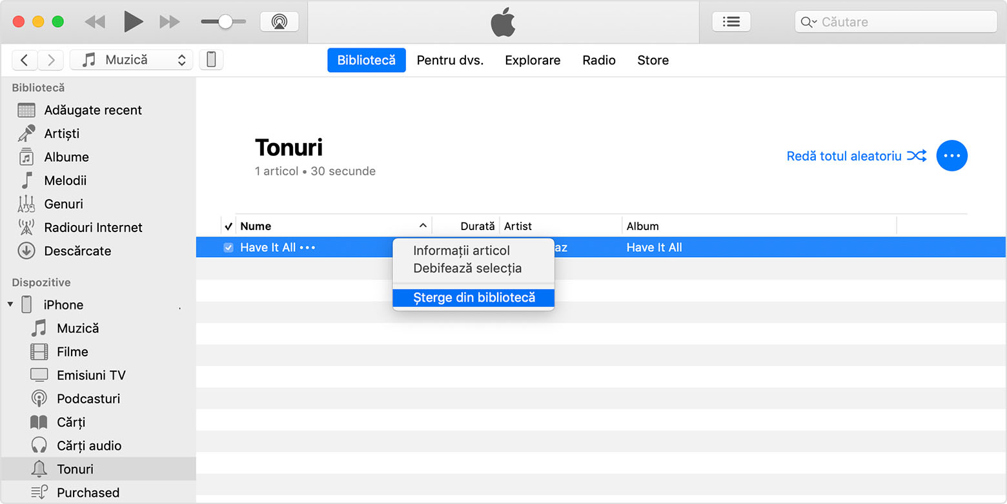Click the search magnifier dropdown icon
Viewport: 1007px width, 504px height.
pos(809,23)
